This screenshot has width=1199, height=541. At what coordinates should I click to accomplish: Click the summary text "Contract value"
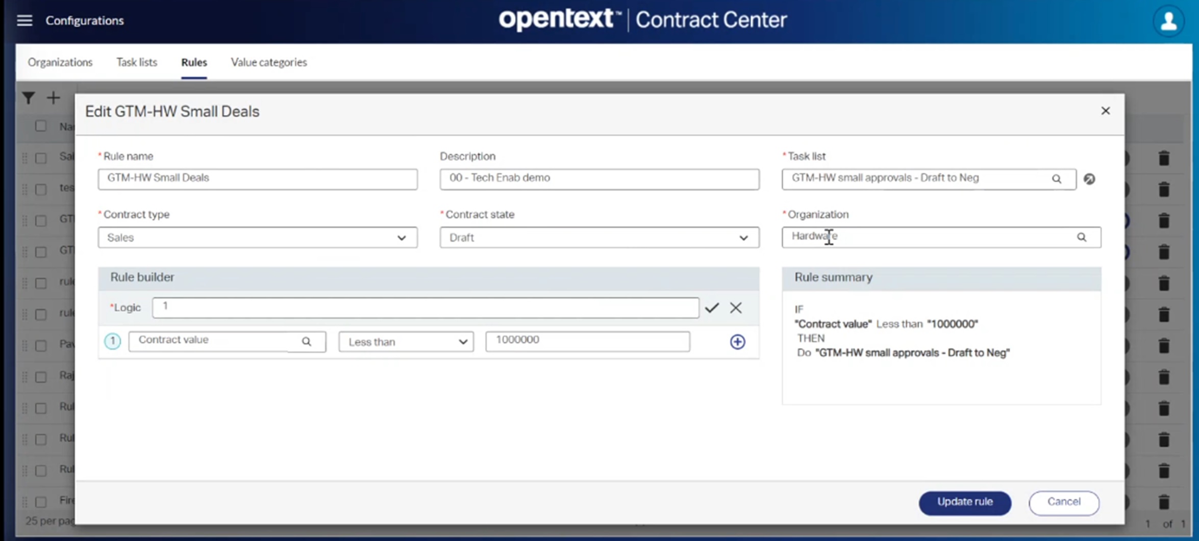pyautogui.click(x=833, y=324)
